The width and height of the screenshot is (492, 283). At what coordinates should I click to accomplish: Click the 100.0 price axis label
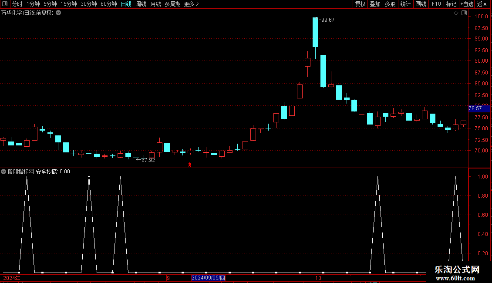point(481,16)
